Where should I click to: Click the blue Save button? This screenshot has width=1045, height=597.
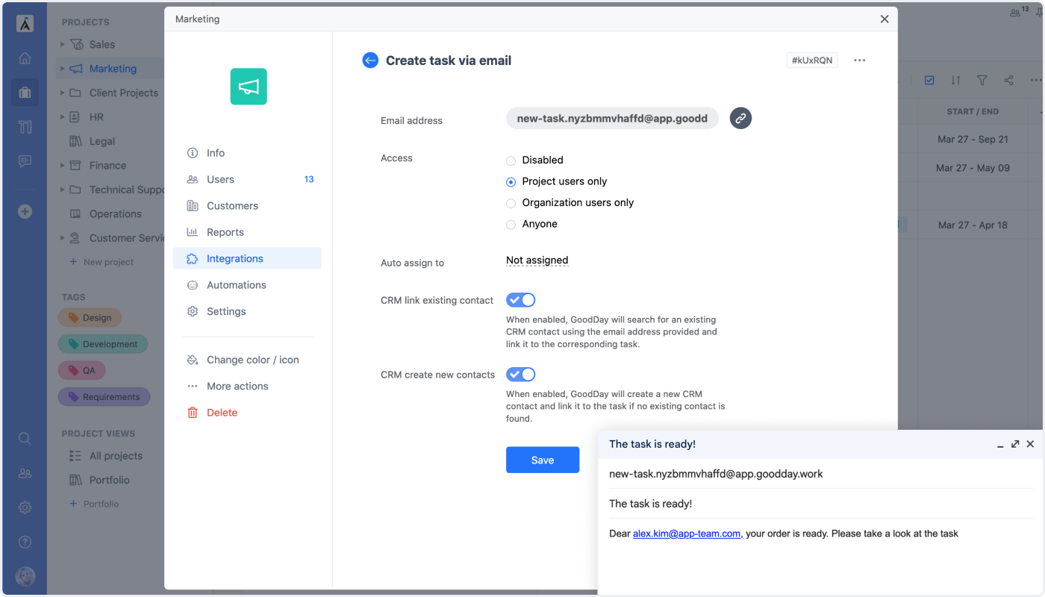click(x=543, y=460)
